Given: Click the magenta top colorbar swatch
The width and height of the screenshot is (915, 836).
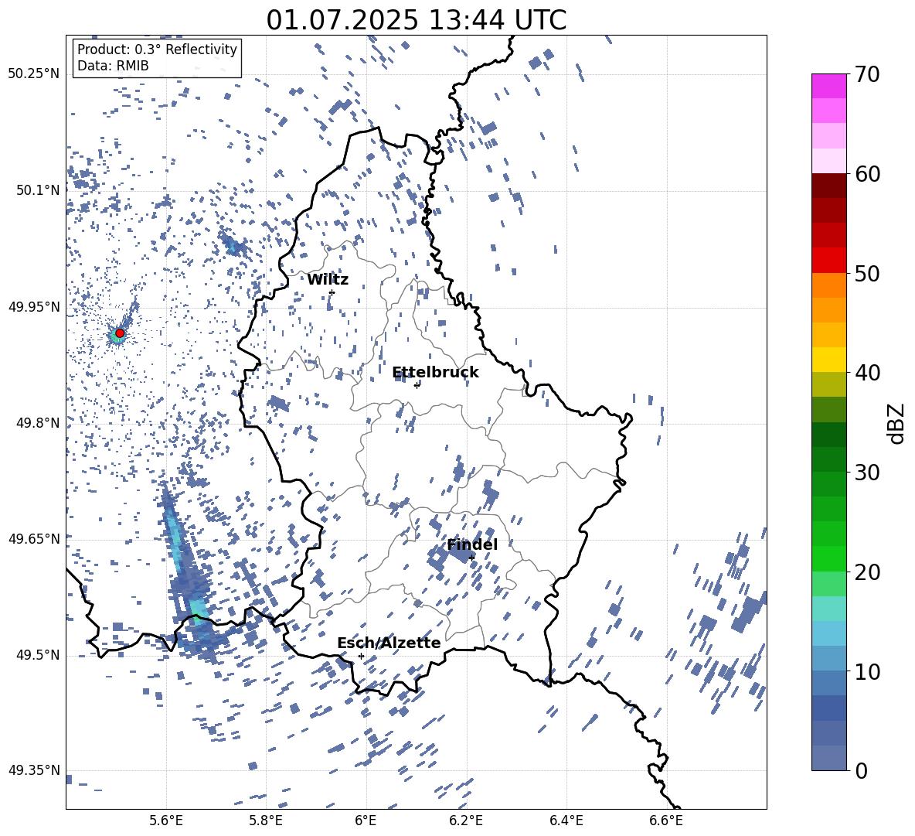Looking at the screenshot, I should click(x=828, y=87).
